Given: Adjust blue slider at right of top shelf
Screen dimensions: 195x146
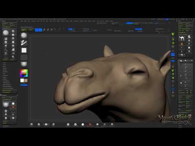Looking at the screenshot, I should tap(139, 29).
